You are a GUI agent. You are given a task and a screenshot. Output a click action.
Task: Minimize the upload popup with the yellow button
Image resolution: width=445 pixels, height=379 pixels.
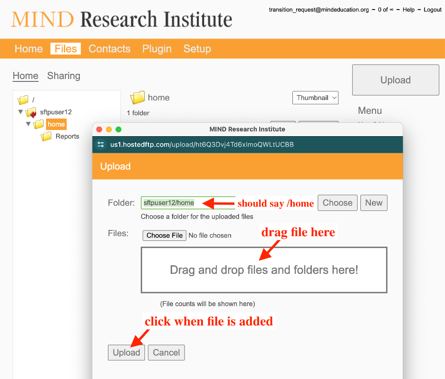tap(109, 130)
